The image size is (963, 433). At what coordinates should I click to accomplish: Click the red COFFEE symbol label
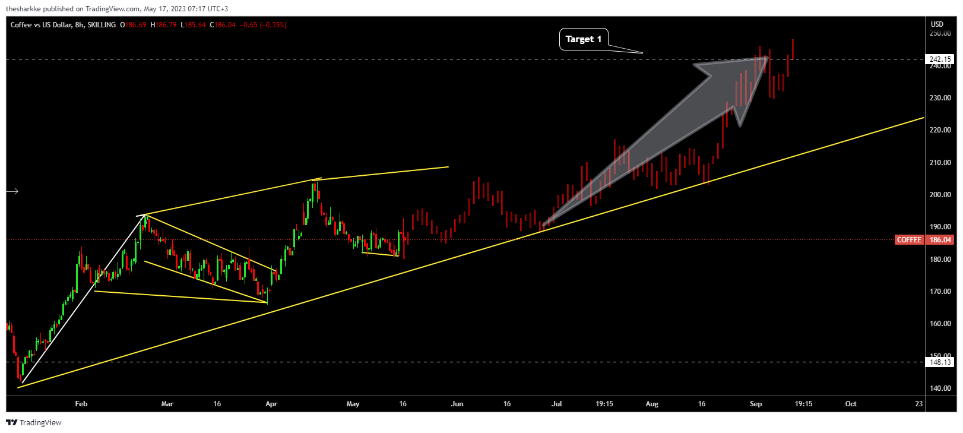tap(909, 240)
